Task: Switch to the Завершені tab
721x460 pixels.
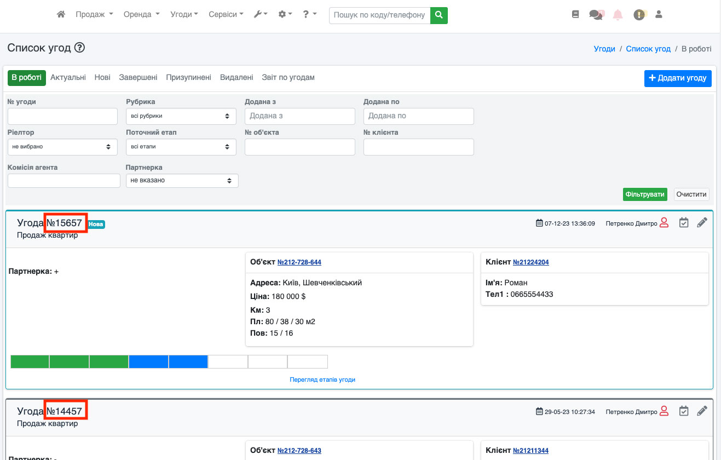Action: [x=138, y=78]
